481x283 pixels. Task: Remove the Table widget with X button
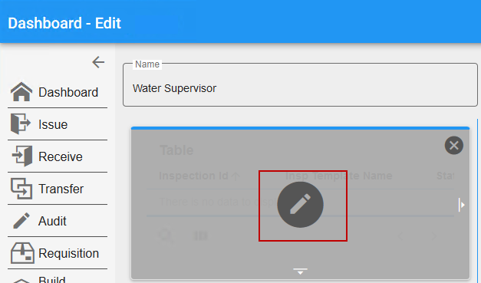(x=454, y=145)
